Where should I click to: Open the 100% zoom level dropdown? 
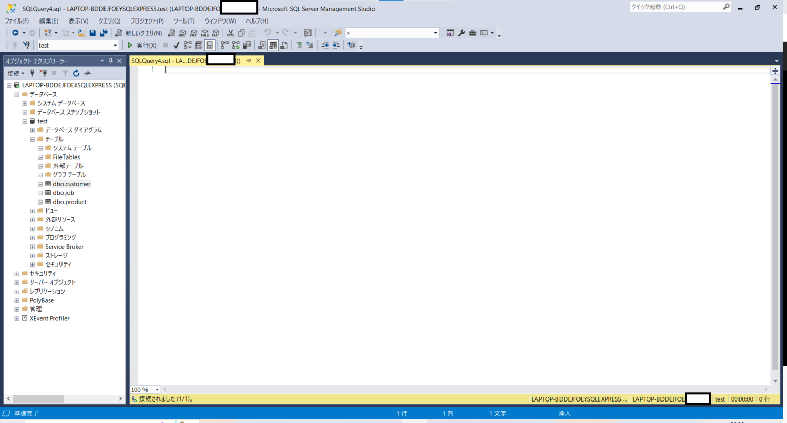pyautogui.click(x=157, y=389)
